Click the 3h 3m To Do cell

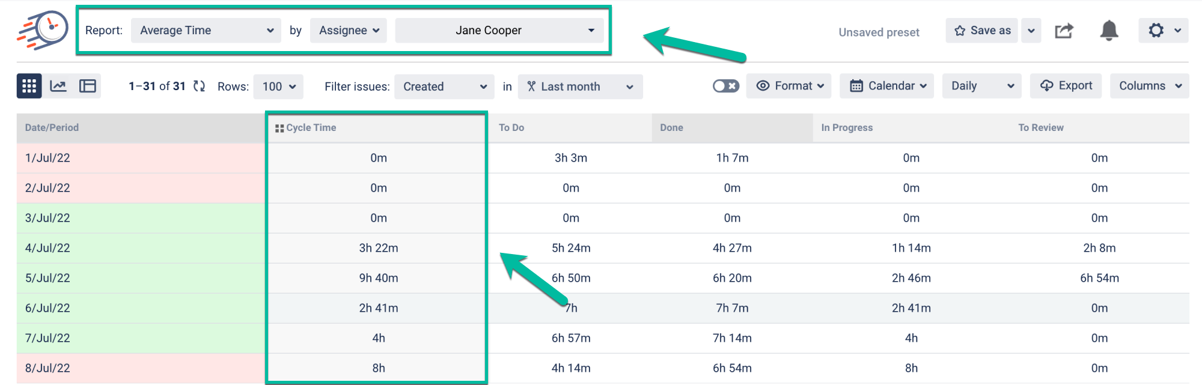point(571,158)
